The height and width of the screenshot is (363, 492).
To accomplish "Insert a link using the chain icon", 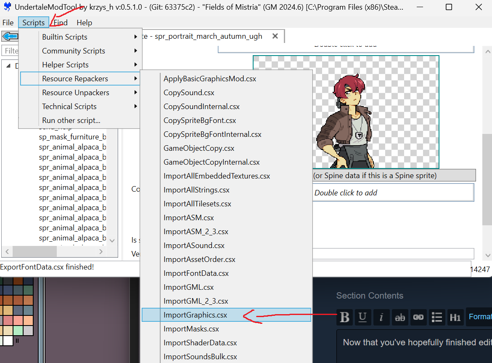I will click(x=418, y=317).
